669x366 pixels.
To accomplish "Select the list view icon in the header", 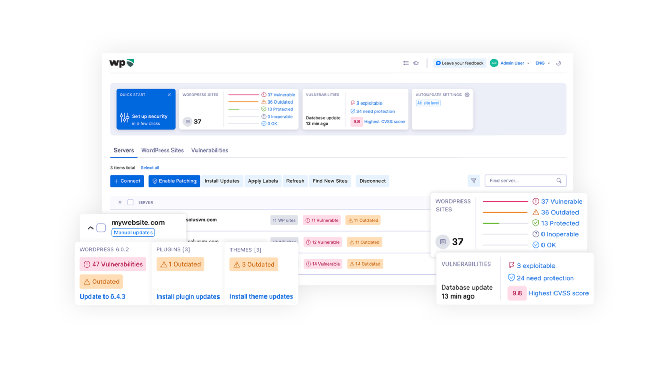I will [406, 63].
